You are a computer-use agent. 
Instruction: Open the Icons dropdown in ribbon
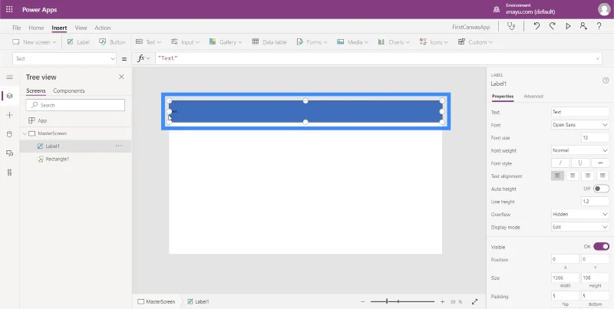[434, 42]
